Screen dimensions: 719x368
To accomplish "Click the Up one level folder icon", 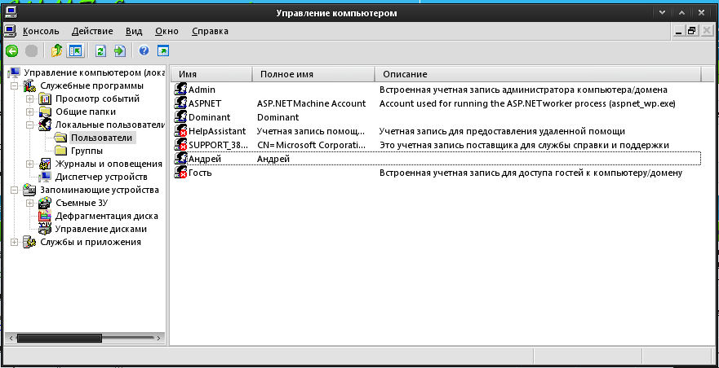I will pos(57,50).
